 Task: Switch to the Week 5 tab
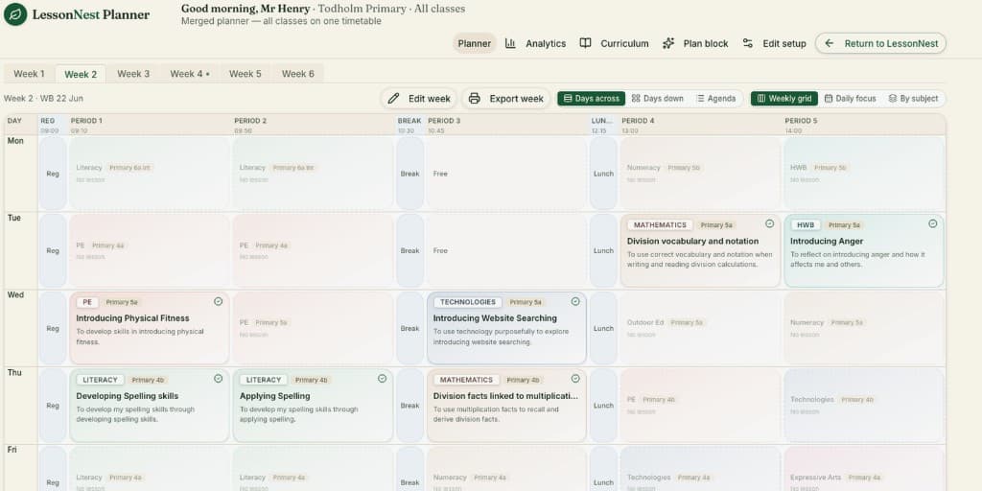tap(245, 73)
